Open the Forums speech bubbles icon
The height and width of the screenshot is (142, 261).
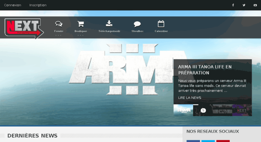(58, 24)
